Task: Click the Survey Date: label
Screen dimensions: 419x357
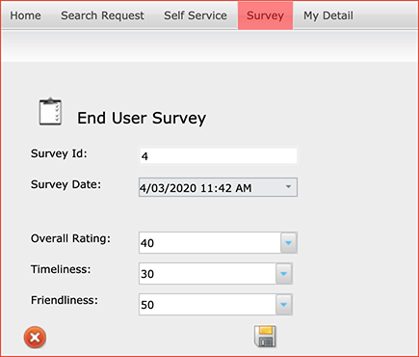Action: pos(65,184)
